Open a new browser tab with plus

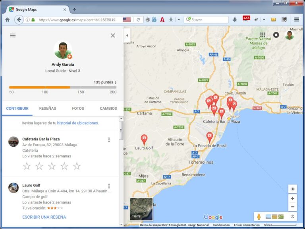[74, 10]
